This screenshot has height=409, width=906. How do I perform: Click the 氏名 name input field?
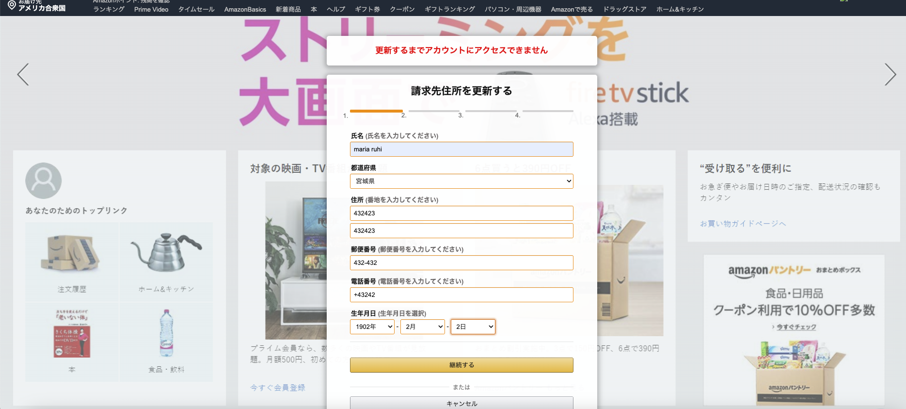click(x=461, y=149)
